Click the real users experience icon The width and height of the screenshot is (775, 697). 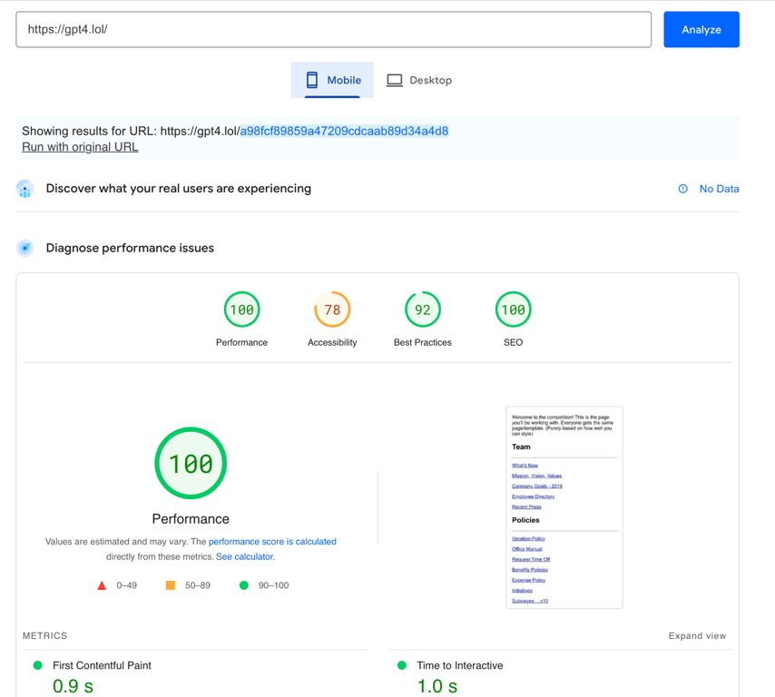click(x=25, y=189)
